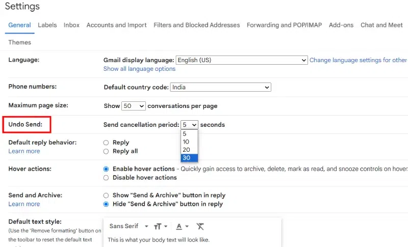Open the Filters and Blocked Addresses tab
Screen dimensions: 408x247
click(196, 25)
